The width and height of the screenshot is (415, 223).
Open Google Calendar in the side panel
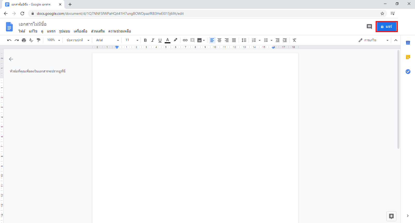tap(408, 43)
